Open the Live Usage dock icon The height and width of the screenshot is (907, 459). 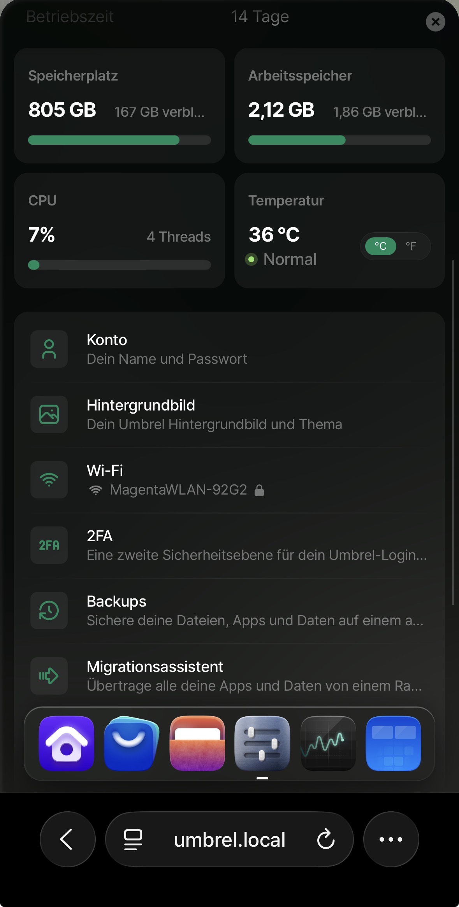point(328,743)
